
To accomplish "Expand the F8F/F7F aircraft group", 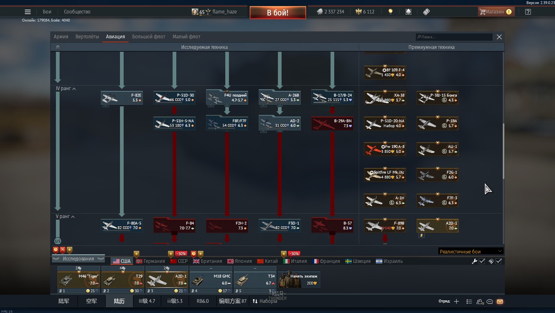I will click(227, 123).
